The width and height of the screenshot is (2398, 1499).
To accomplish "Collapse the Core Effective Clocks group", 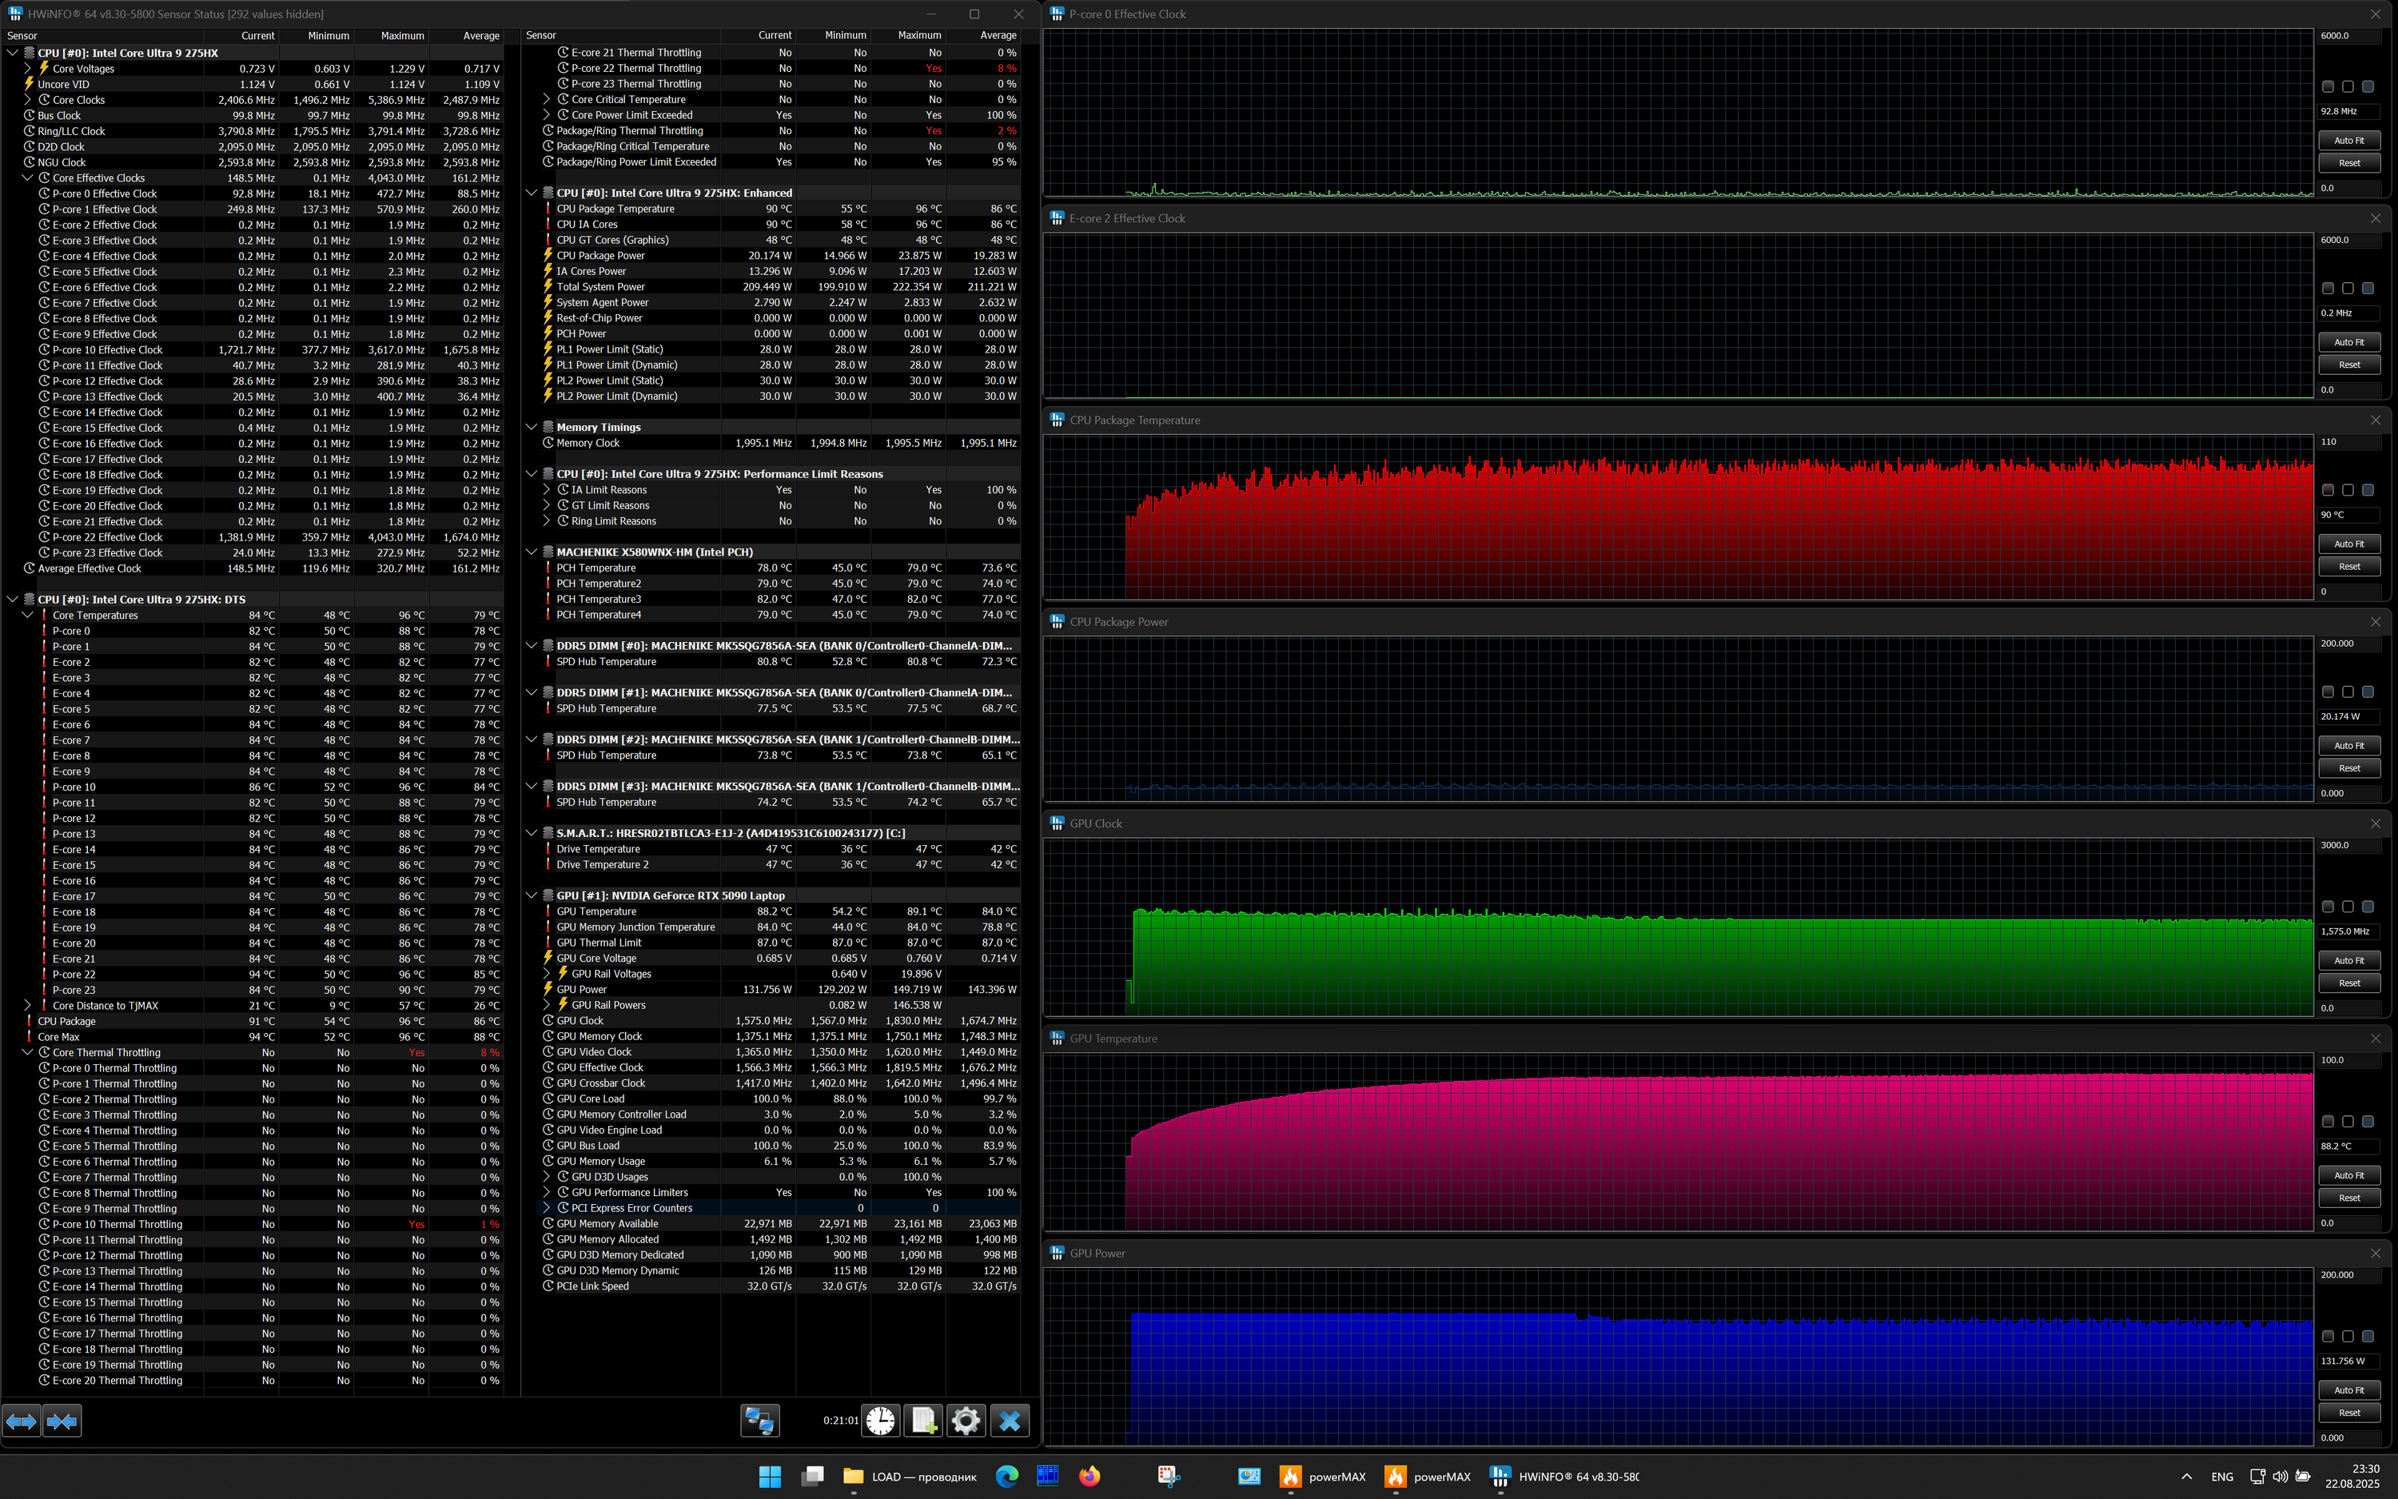I will tap(28, 178).
